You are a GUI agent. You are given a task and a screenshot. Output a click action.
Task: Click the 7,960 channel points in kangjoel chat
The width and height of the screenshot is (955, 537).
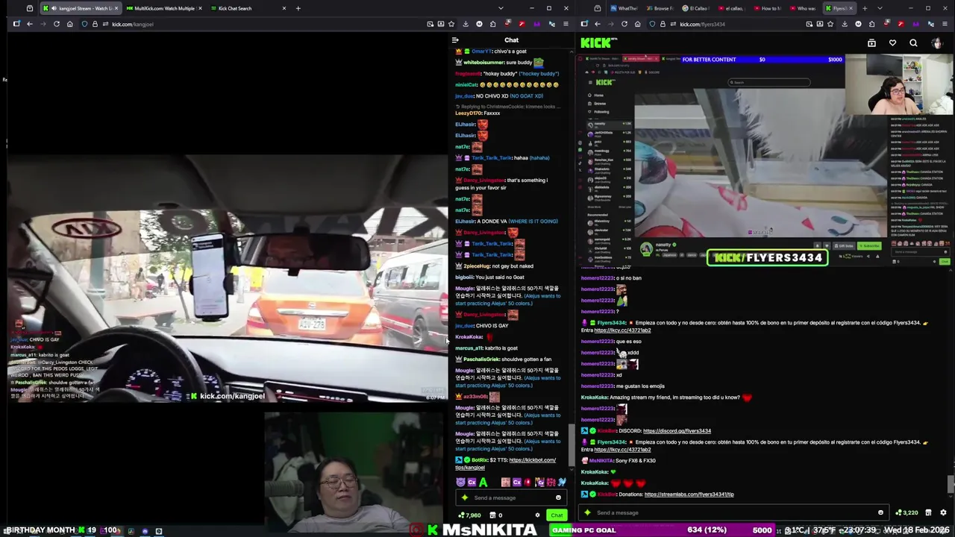click(x=470, y=515)
